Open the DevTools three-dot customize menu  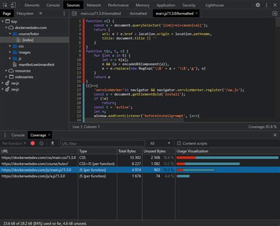tap(266, 5)
